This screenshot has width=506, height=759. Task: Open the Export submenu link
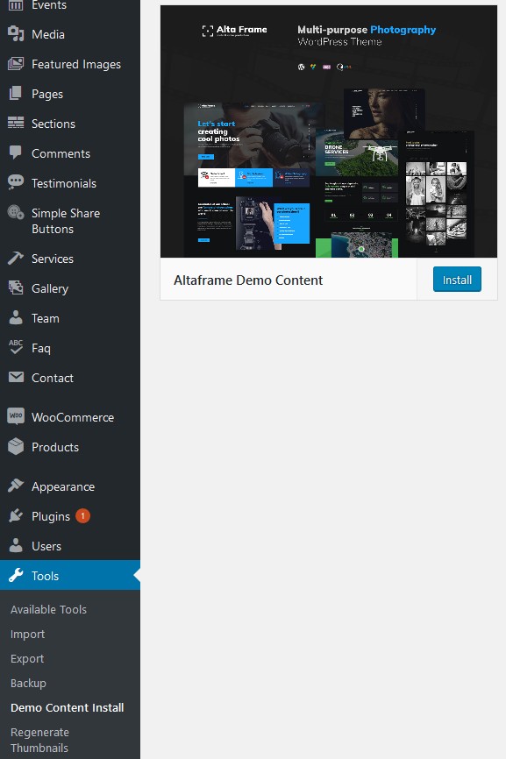point(27,659)
